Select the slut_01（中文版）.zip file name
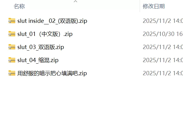This screenshot has width=183, height=127. (45, 34)
